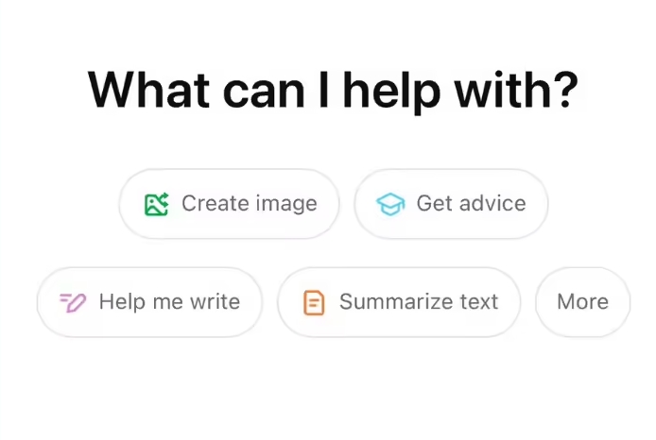656x440 pixels.
Task: Click the green image icon
Action: coord(156,204)
